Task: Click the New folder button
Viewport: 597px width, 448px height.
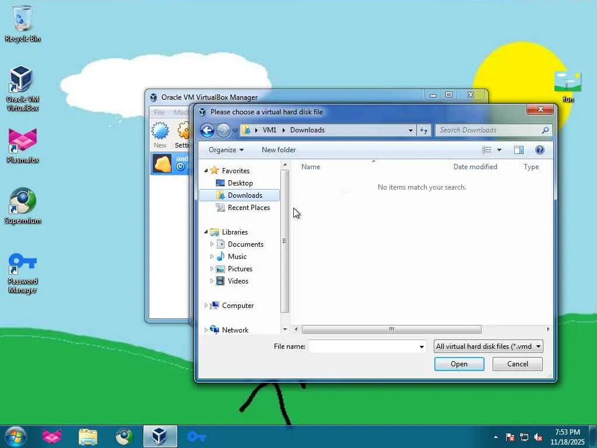Action: click(x=279, y=150)
